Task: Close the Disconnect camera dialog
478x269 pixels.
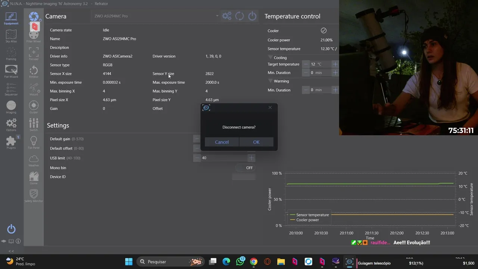Action: click(x=270, y=108)
